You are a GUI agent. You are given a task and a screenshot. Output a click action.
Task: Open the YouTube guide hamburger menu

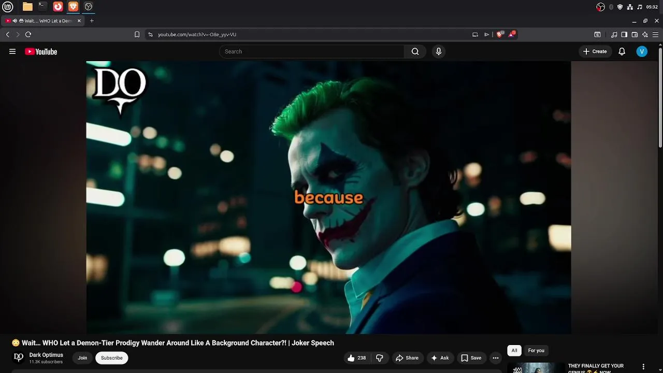click(x=12, y=51)
